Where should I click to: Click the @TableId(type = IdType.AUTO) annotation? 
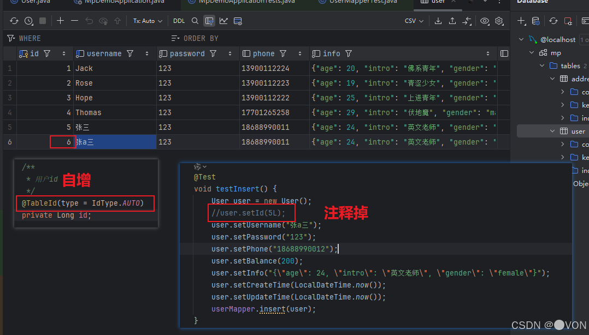pos(83,203)
